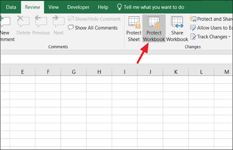The width and height of the screenshot is (233, 150).
Task: Jump to Next comment
Action: 58,25
